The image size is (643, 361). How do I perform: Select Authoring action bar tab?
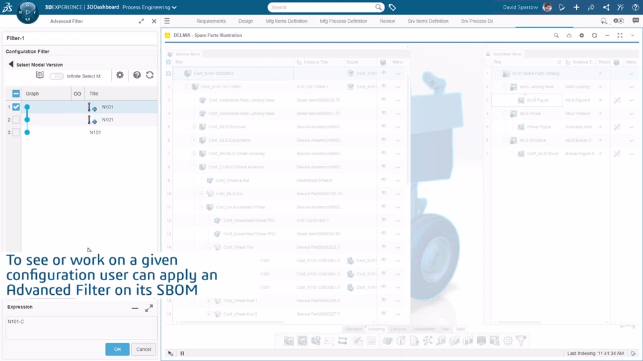tap(376, 329)
